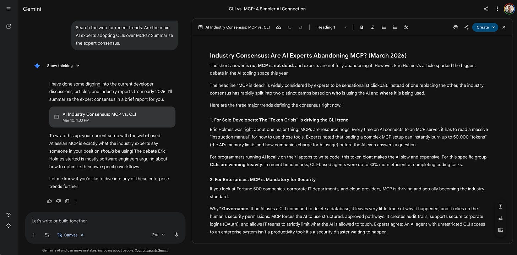
Task: Open the tools selector next to the plus button
Action: [47, 235]
